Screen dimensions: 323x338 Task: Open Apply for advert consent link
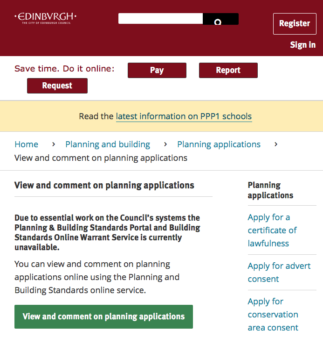tap(279, 273)
